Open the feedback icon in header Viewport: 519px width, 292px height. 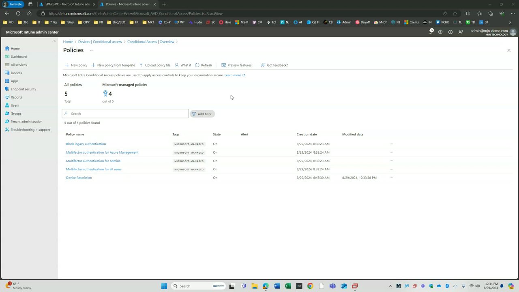point(461,32)
